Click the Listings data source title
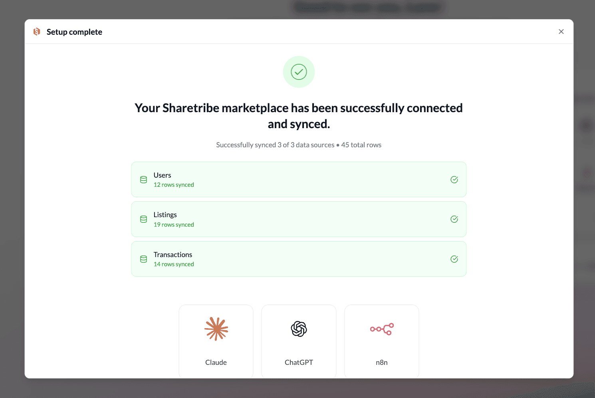The height and width of the screenshot is (398, 595). 165,215
